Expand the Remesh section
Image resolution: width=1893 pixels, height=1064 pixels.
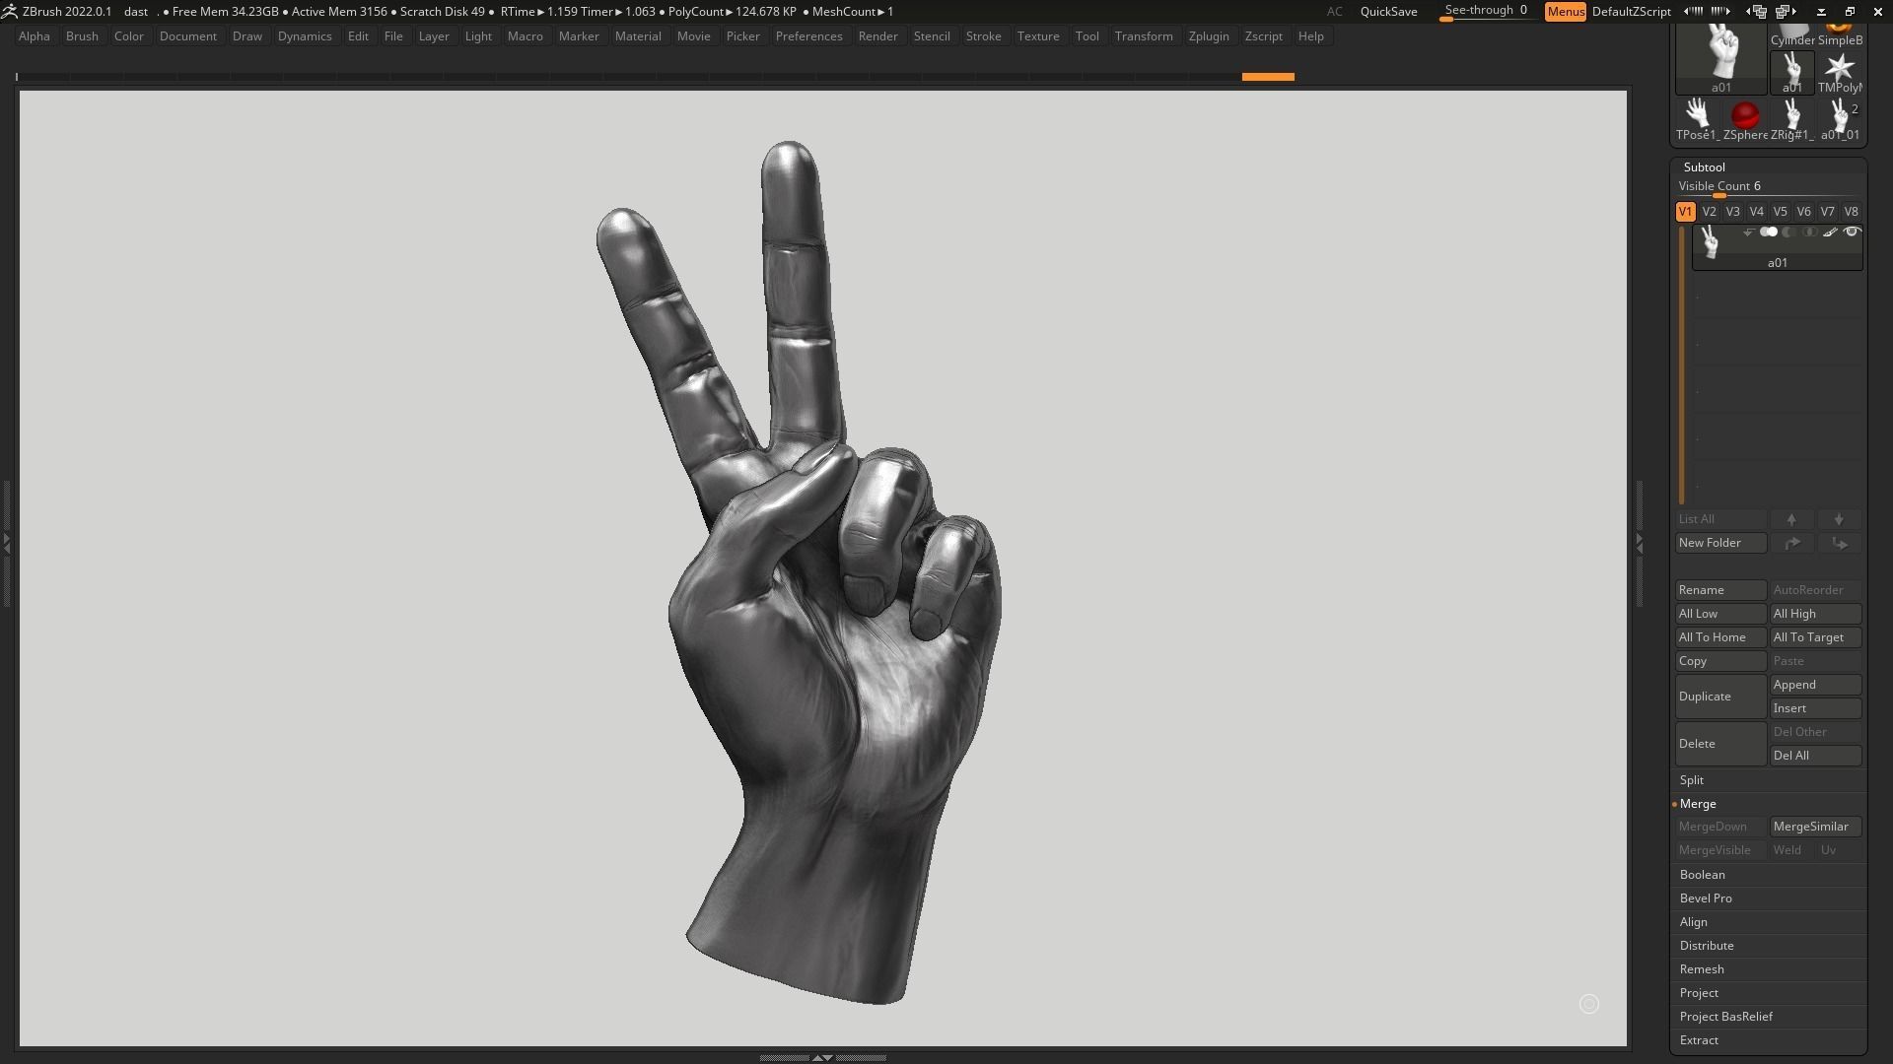pyautogui.click(x=1702, y=969)
